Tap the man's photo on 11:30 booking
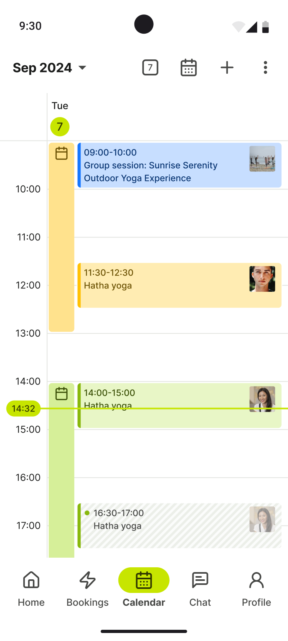The height and width of the screenshot is (641, 288). click(x=262, y=279)
